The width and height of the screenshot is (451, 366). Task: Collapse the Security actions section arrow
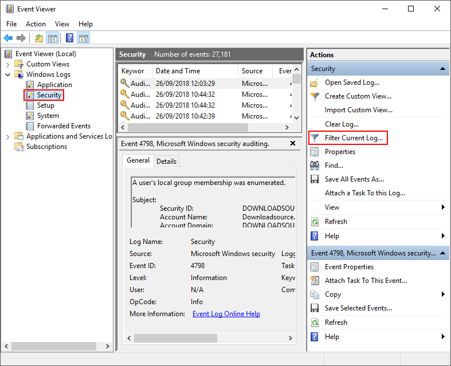point(442,69)
